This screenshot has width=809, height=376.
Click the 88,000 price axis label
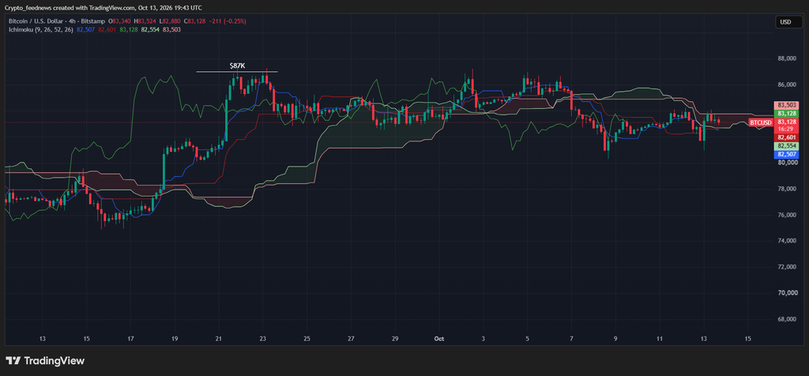(x=787, y=58)
